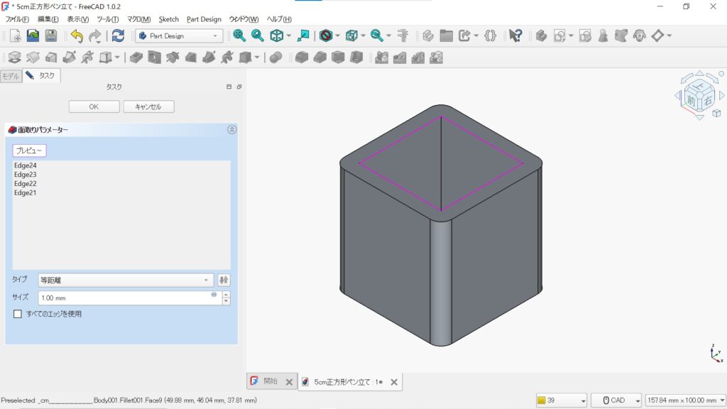Click the Fit all zoom icon

pos(239,36)
